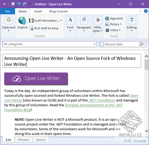Click the NOTE: bold text in post
149x145 pixels.
point(20,120)
